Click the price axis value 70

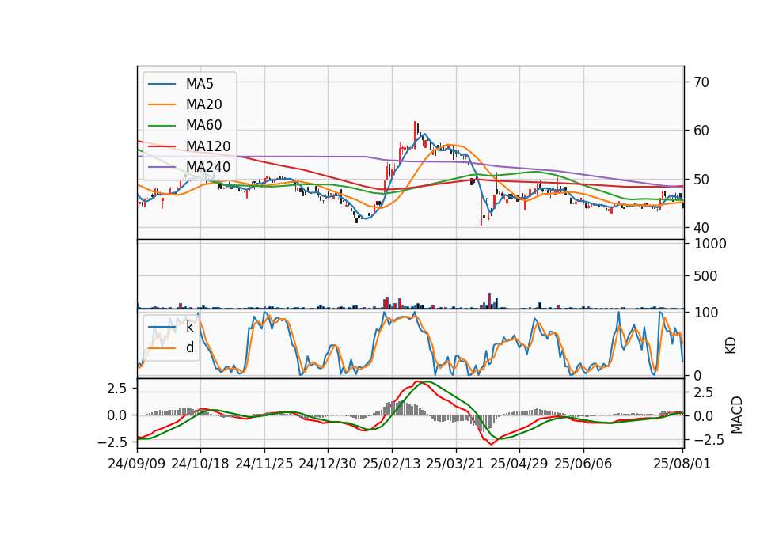tap(701, 82)
